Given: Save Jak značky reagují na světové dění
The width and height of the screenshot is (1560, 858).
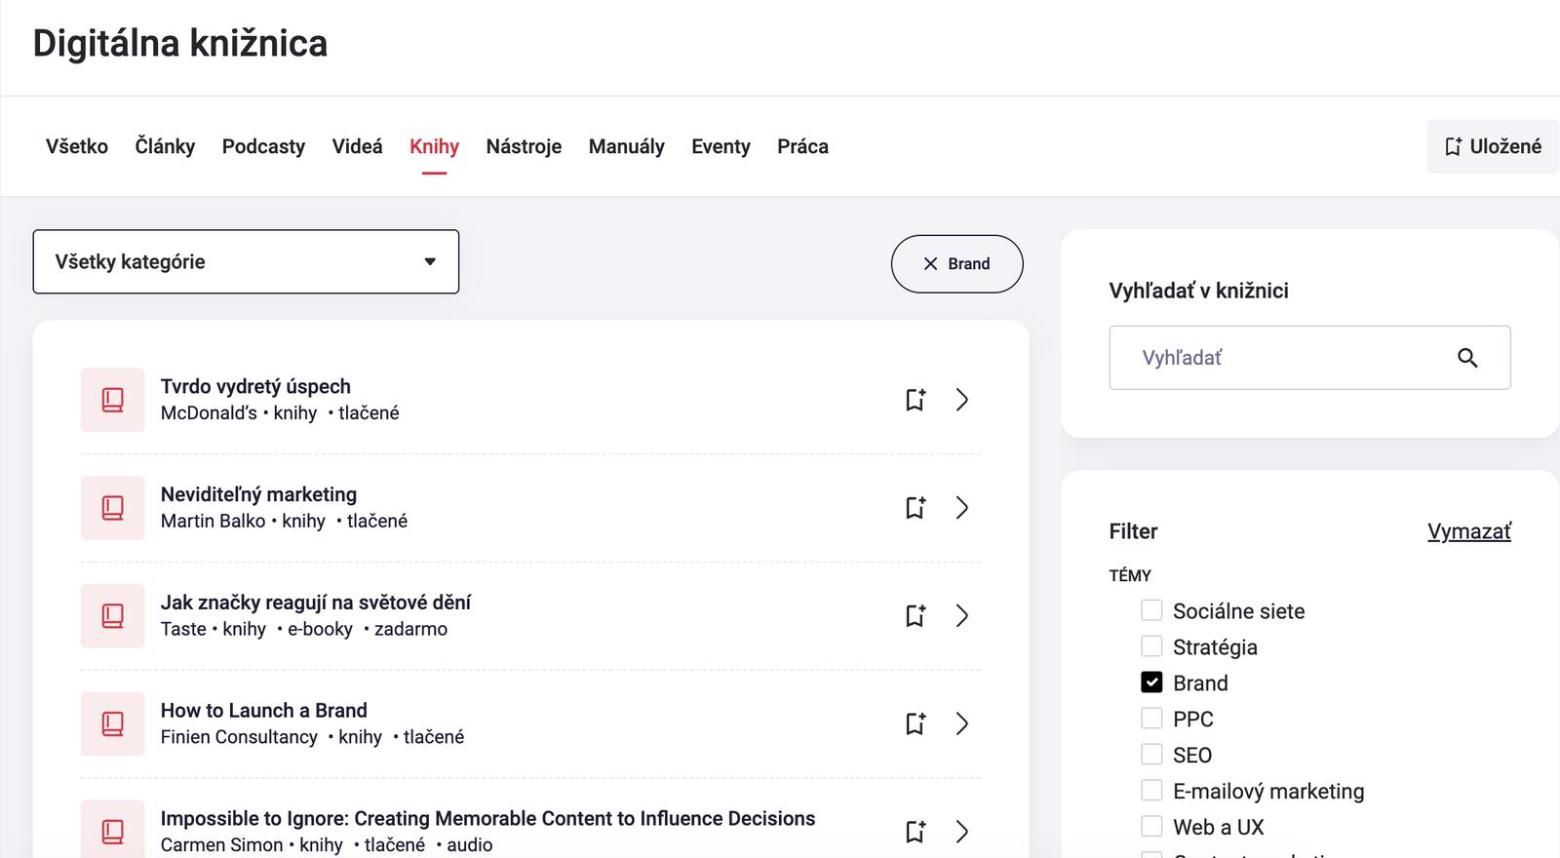Looking at the screenshot, I should point(916,616).
